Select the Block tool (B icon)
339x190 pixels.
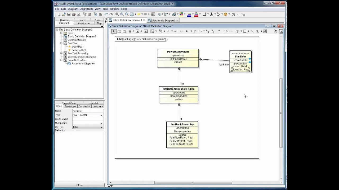click(x=137, y=31)
